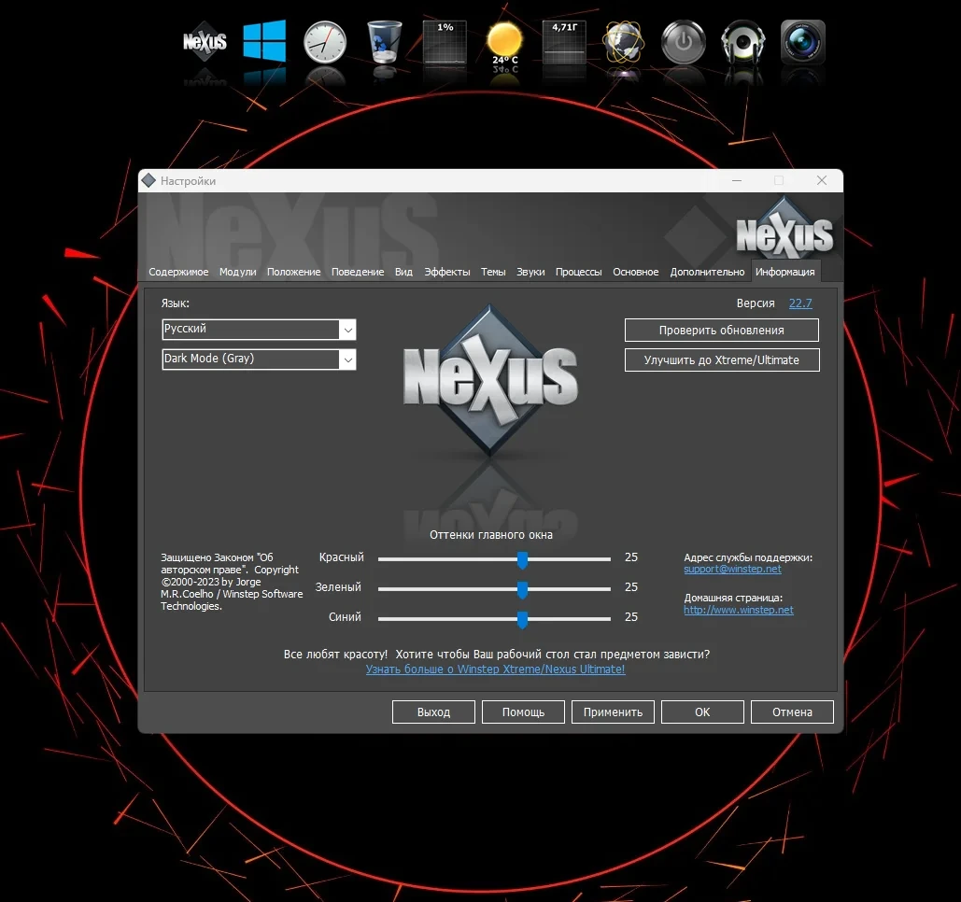961x902 pixels.
Task: Open the Вид tab
Action: (403, 272)
